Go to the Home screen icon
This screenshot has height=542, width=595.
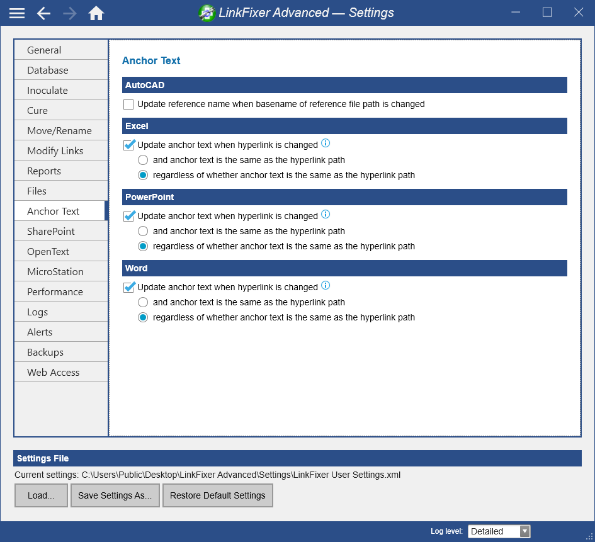pos(96,13)
